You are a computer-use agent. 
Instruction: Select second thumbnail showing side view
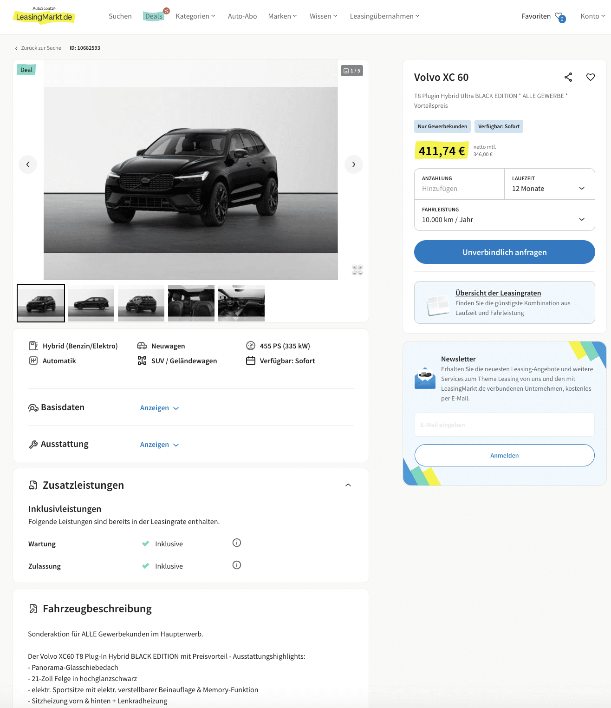[91, 303]
